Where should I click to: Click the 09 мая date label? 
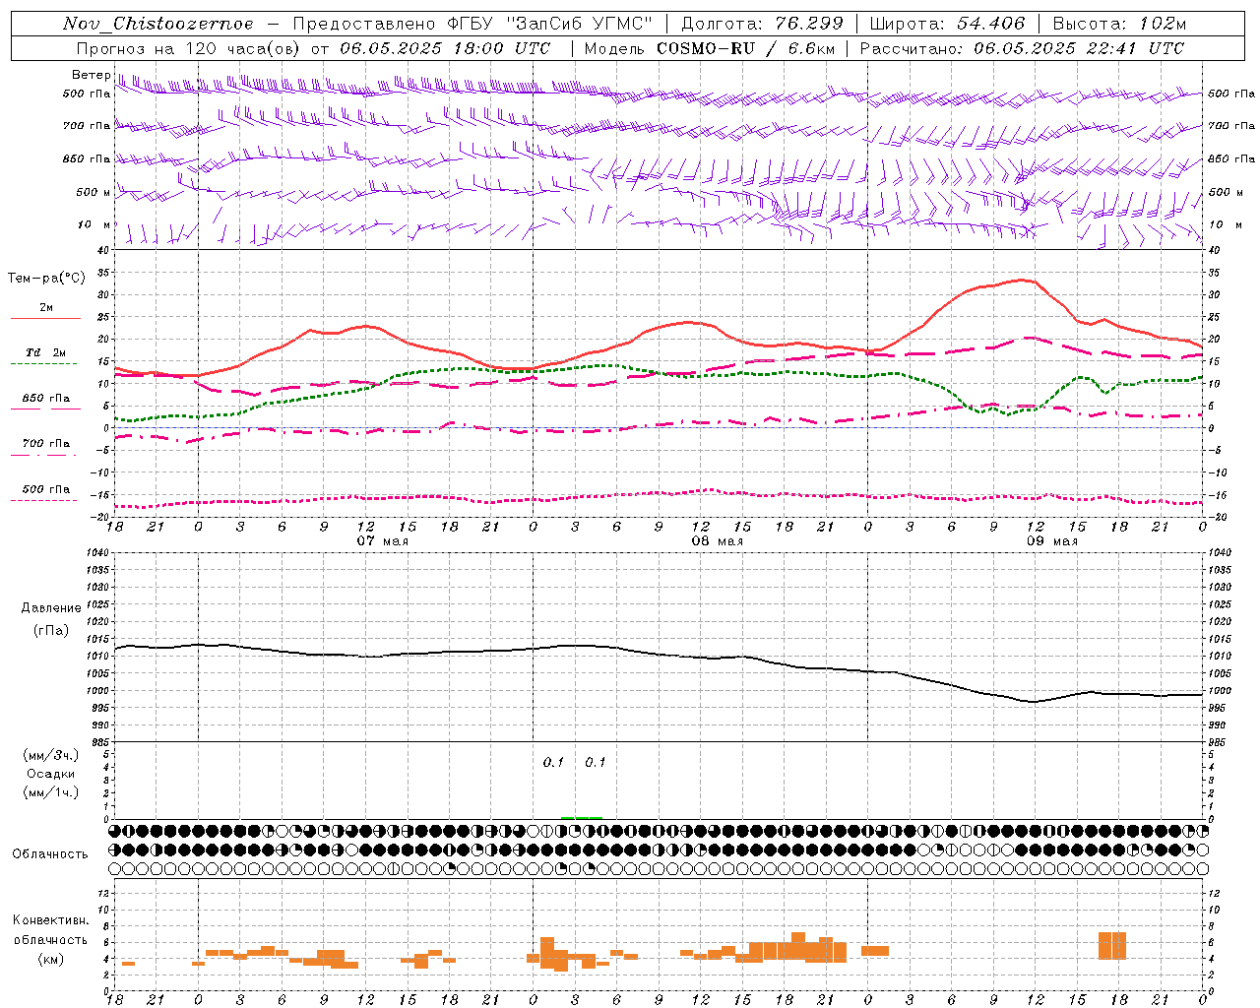coord(1051,541)
